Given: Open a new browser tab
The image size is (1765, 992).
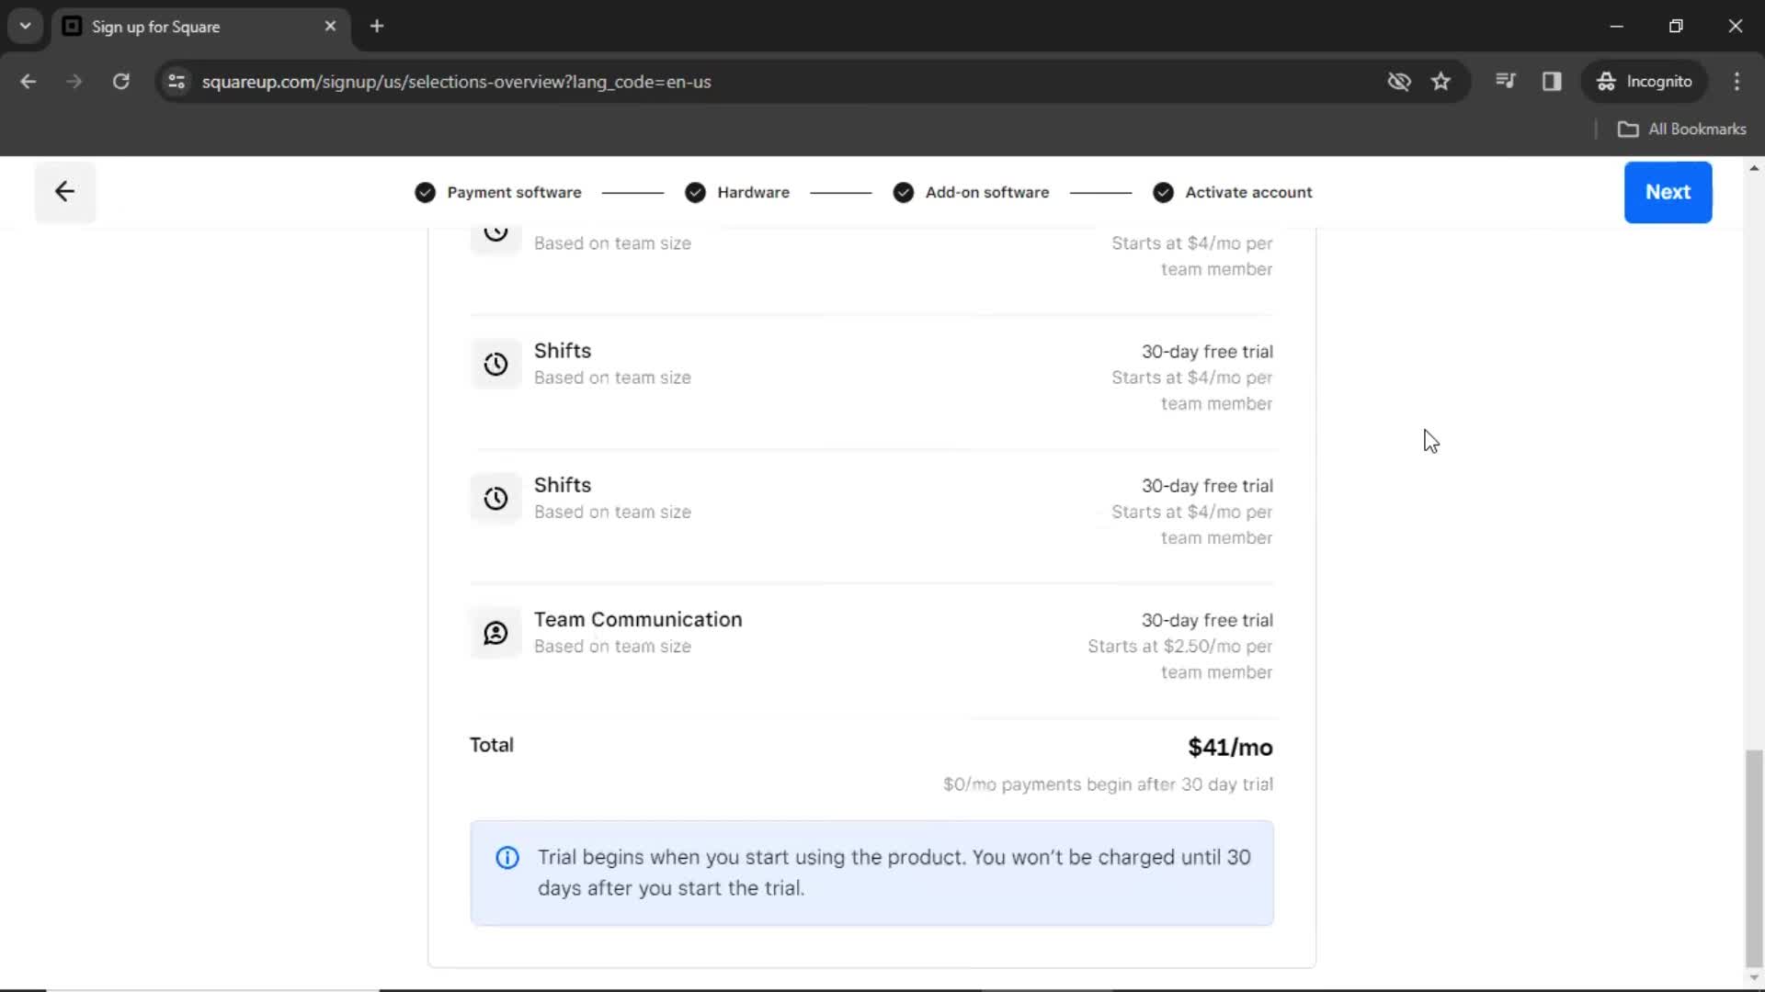Looking at the screenshot, I should (377, 27).
